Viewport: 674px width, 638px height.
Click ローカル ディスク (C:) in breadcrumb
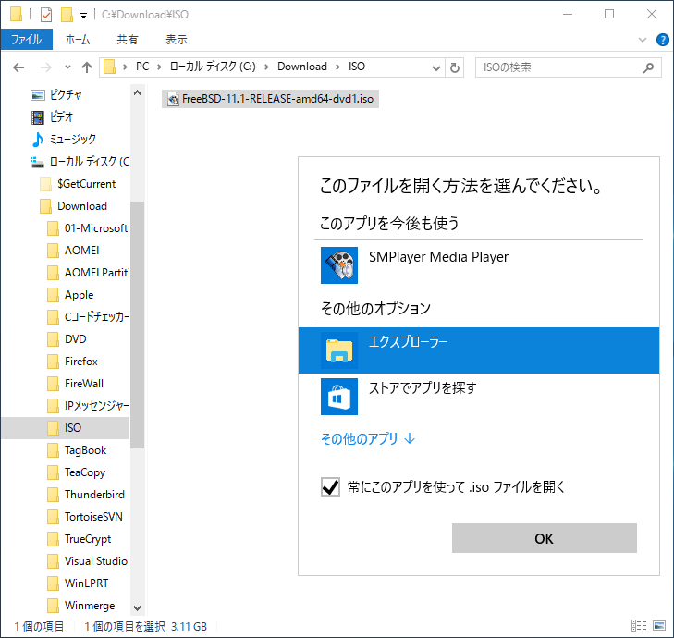point(213,67)
